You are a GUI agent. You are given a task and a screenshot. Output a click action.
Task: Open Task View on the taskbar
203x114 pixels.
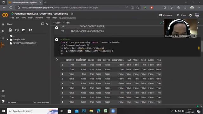point(62,111)
